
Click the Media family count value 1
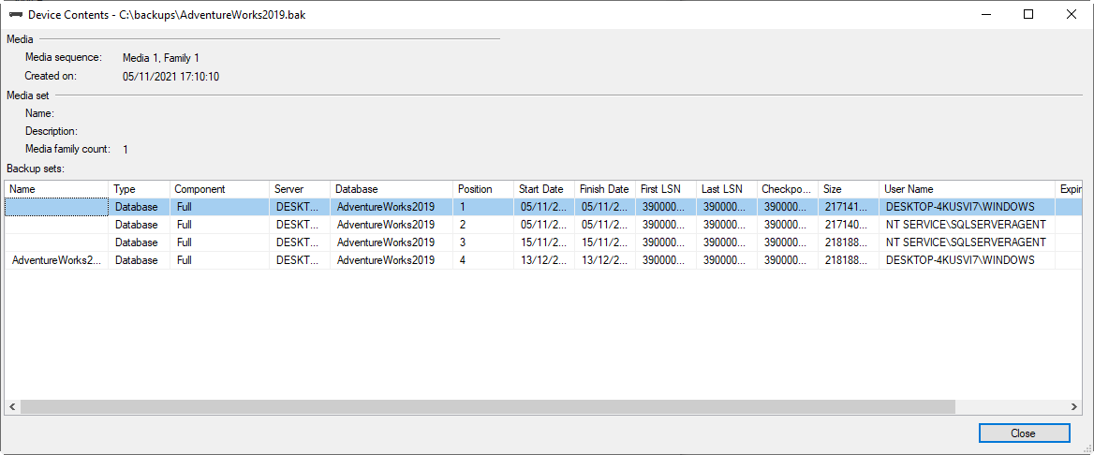(125, 150)
